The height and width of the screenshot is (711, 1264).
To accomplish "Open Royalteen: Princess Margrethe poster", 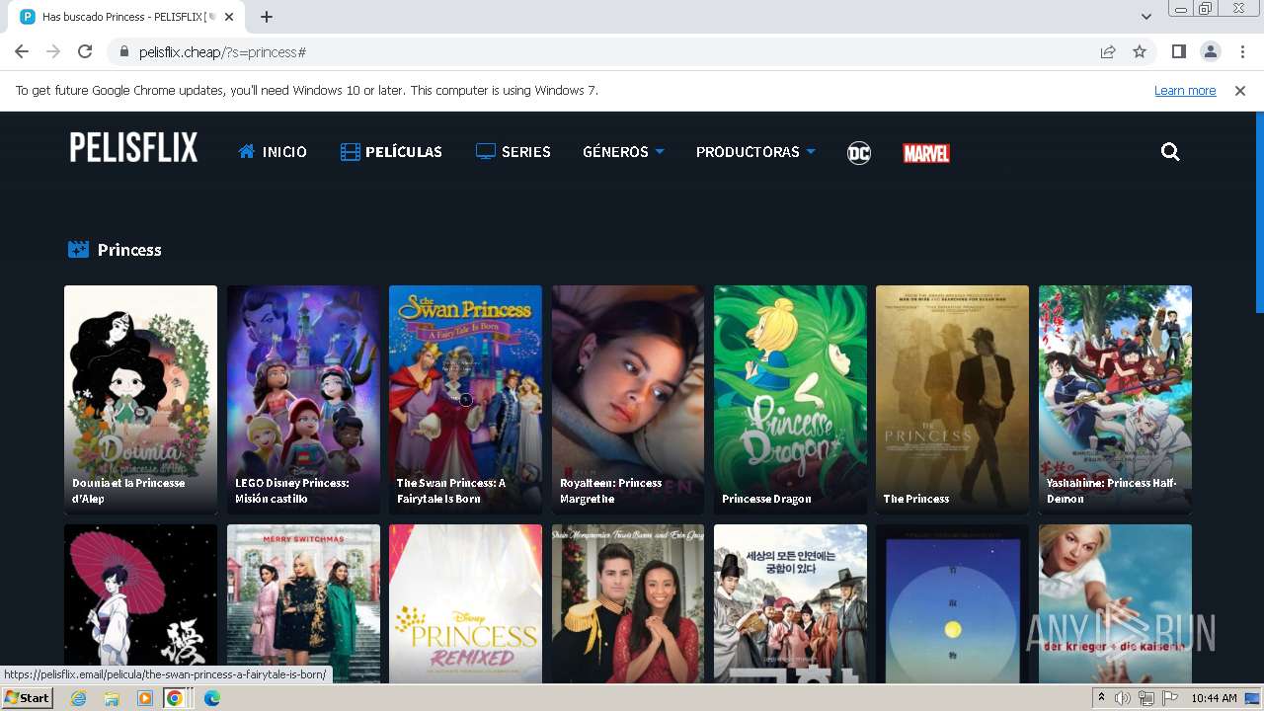I will click(x=628, y=399).
